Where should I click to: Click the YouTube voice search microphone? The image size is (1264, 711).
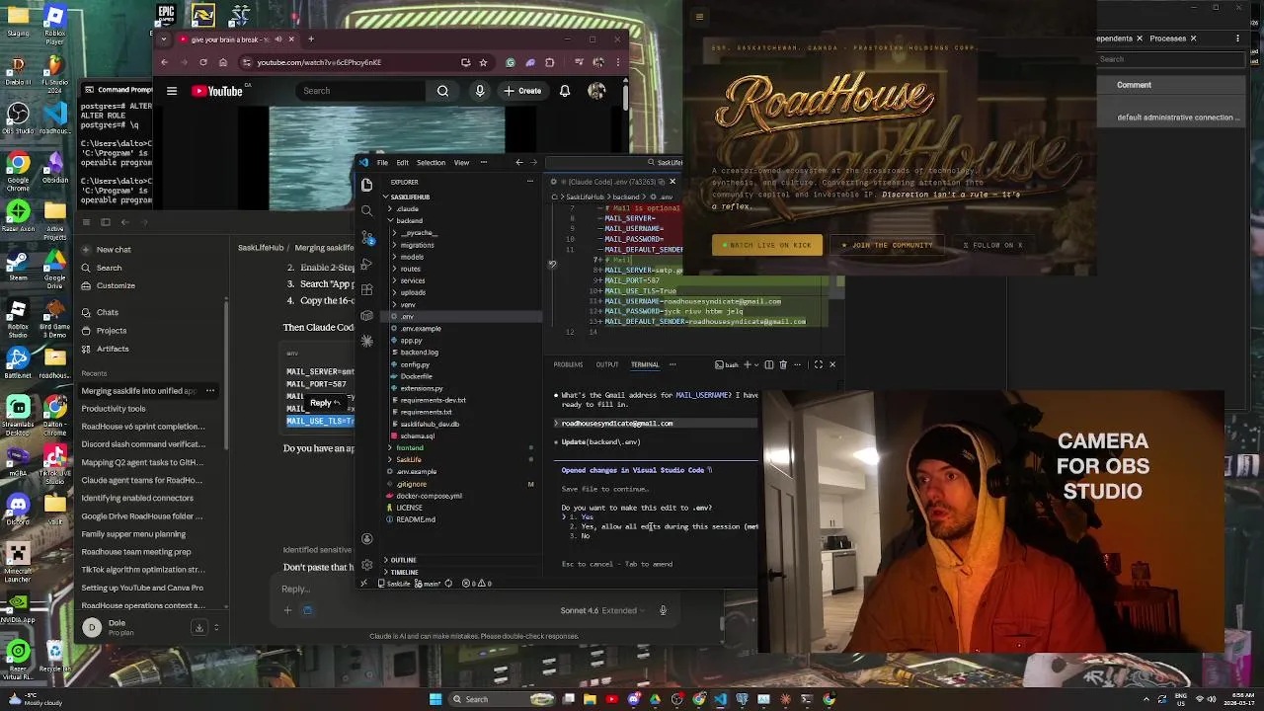[480, 91]
